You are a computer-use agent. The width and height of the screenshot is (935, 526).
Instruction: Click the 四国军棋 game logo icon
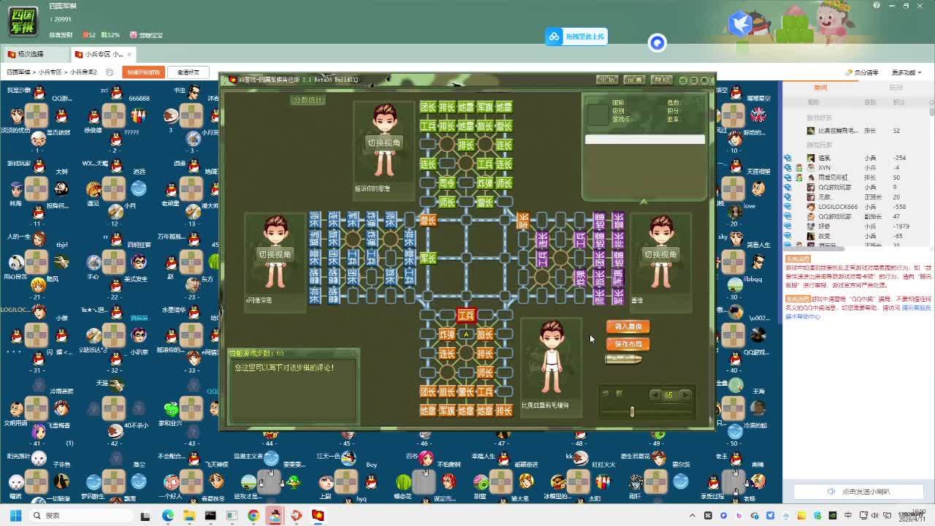23,20
